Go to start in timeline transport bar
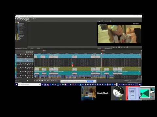 [x=44, y=81]
